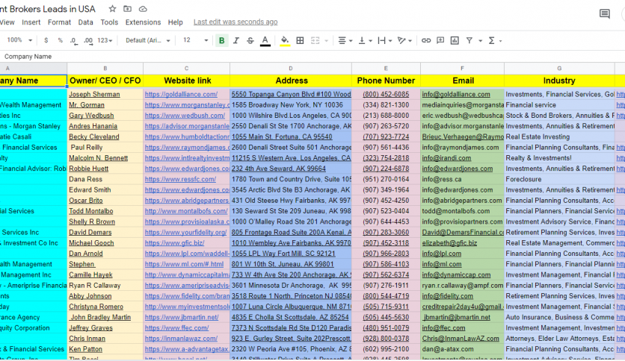The image size is (625, 361).
Task: Open the fill color picker
Action: pyautogui.click(x=285, y=40)
